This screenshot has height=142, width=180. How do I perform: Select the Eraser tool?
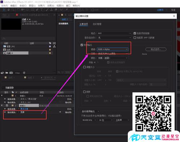[x=56, y=10]
